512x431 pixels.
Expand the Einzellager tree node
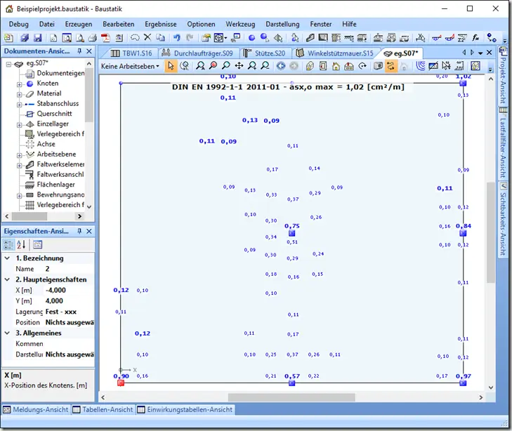tap(19, 125)
